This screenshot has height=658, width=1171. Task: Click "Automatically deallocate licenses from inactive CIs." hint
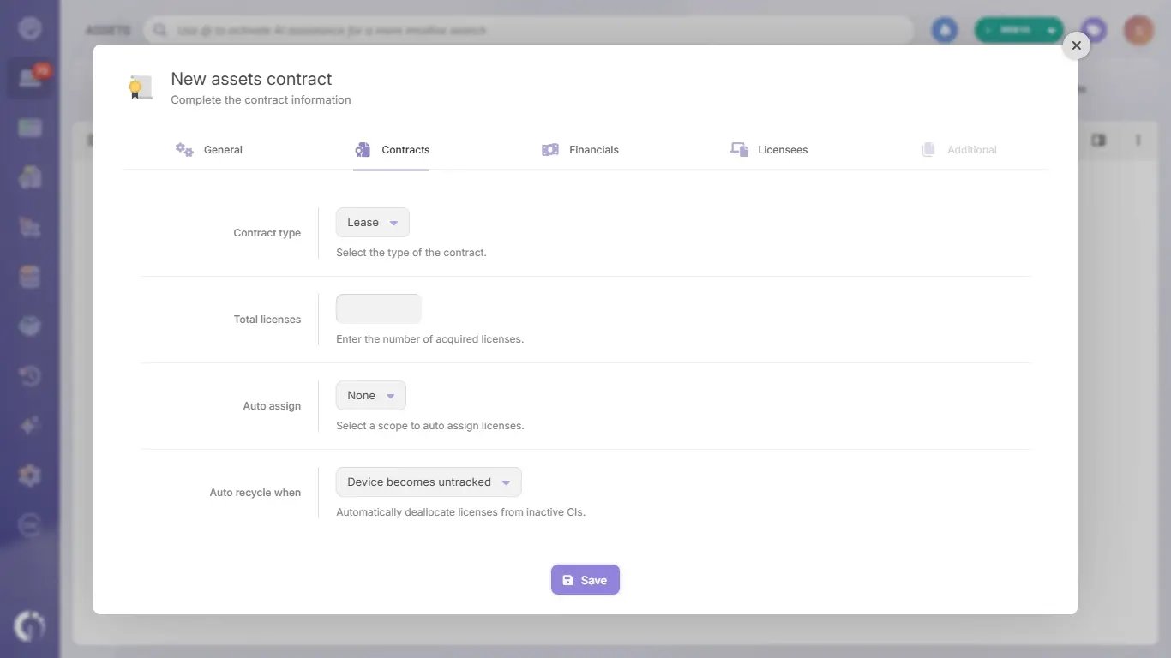[460, 512]
